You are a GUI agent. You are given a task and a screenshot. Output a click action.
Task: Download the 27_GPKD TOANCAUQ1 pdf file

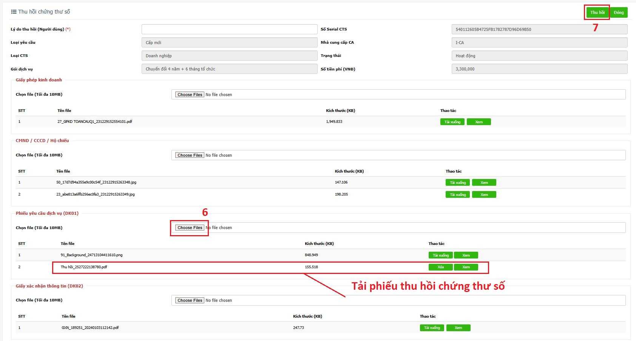point(452,122)
